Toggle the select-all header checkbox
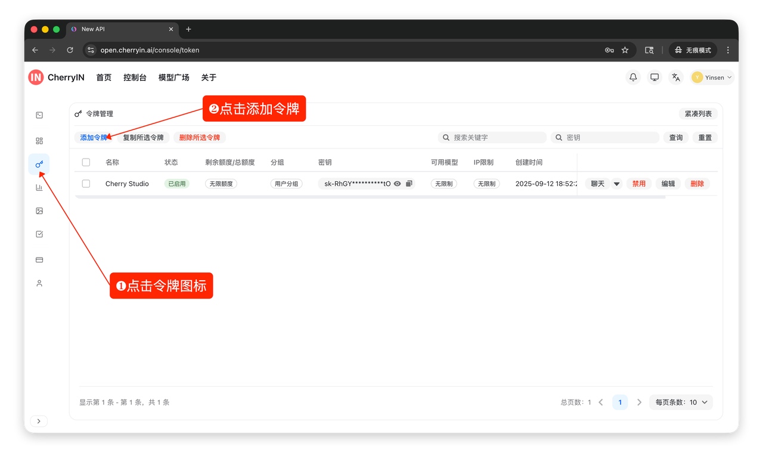 click(86, 162)
